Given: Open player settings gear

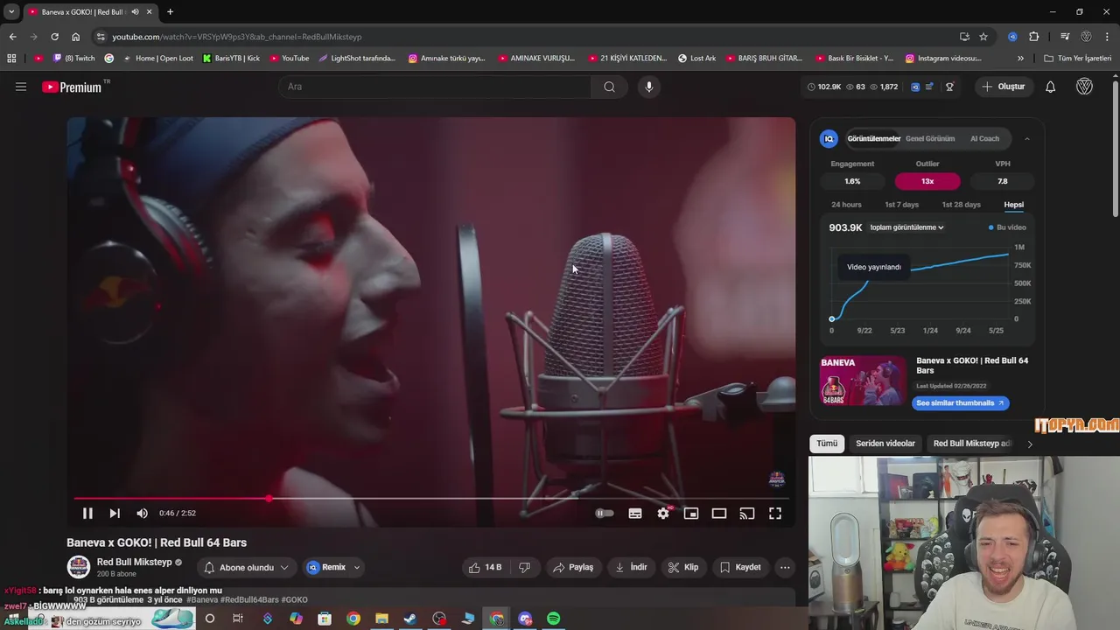Looking at the screenshot, I should pyautogui.click(x=663, y=514).
